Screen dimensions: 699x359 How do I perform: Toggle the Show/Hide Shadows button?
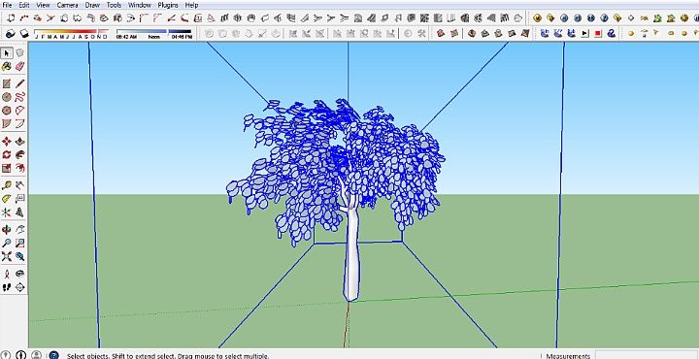[x=24, y=34]
